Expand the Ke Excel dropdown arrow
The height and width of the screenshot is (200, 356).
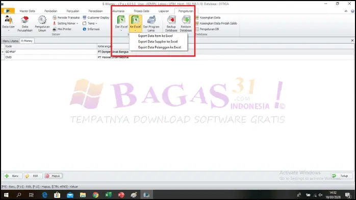pos(135,30)
